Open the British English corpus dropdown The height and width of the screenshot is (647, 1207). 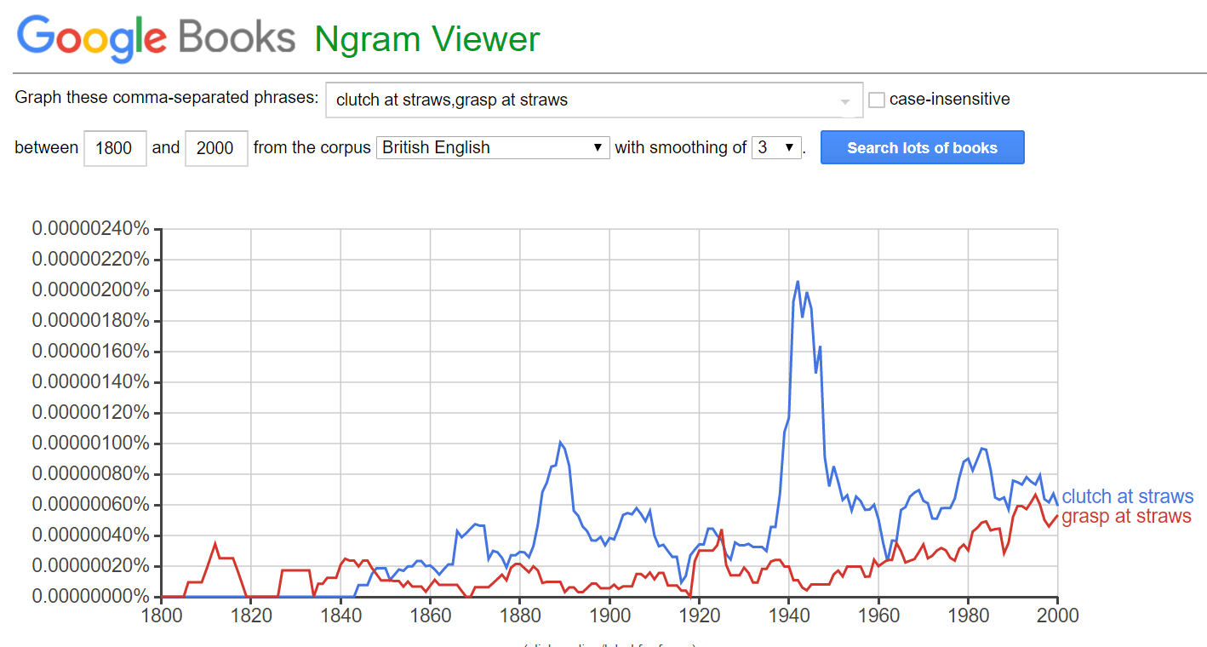pyautogui.click(x=494, y=147)
